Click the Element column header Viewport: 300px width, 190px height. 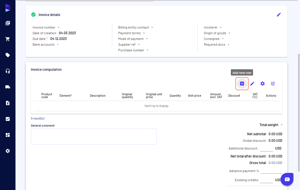(66, 96)
